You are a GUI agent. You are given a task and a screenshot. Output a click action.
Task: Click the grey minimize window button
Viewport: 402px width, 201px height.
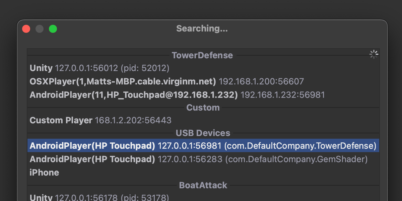point(40,29)
